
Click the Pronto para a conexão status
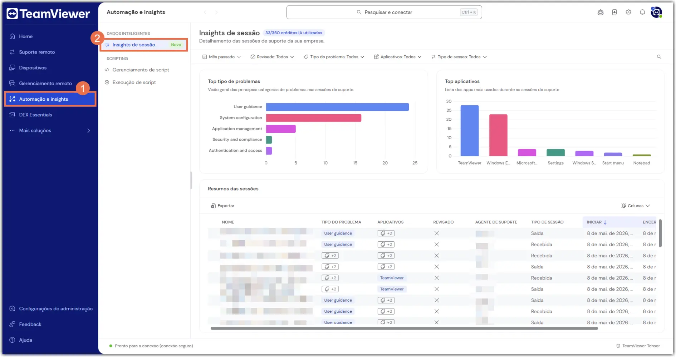(151, 346)
